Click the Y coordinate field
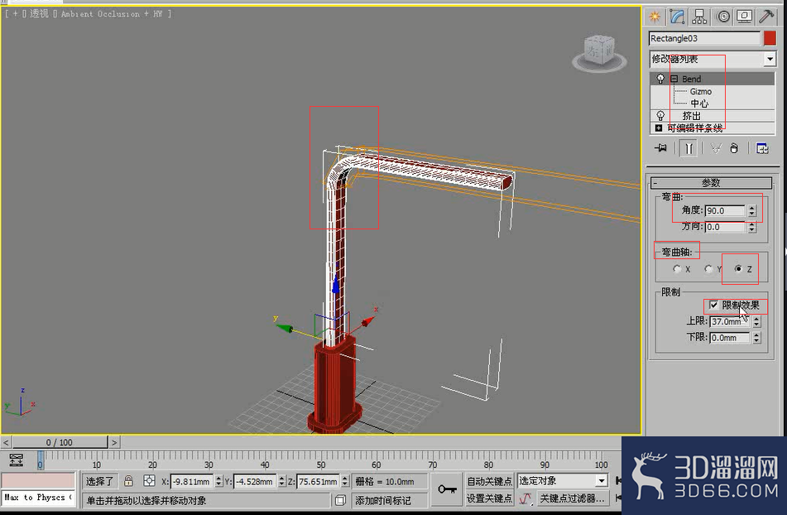Screen dimensions: 787x515 tap(256, 481)
